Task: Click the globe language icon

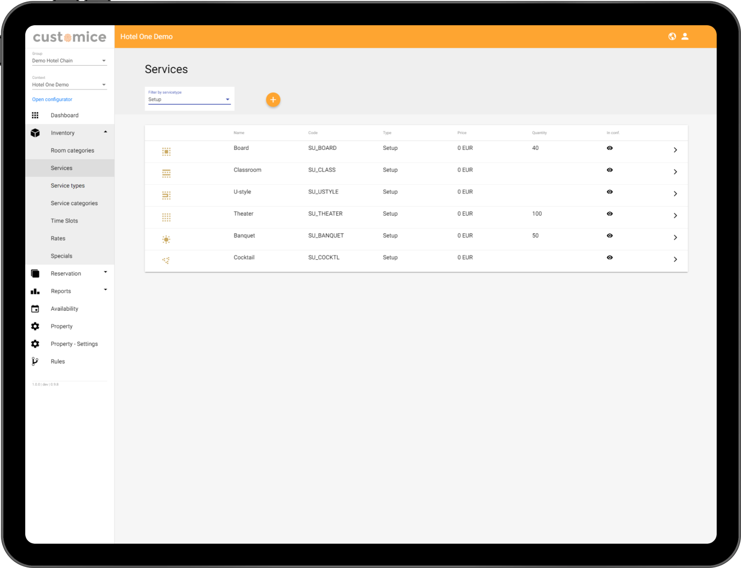Action: 672,36
